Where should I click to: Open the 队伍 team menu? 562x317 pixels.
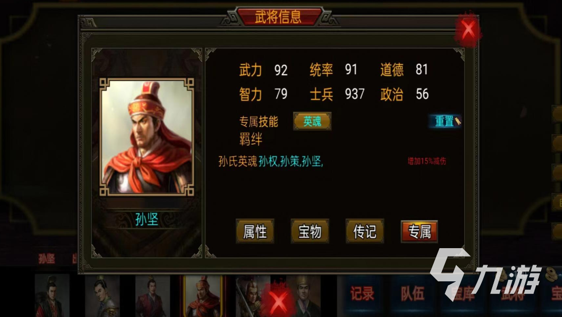412,294
